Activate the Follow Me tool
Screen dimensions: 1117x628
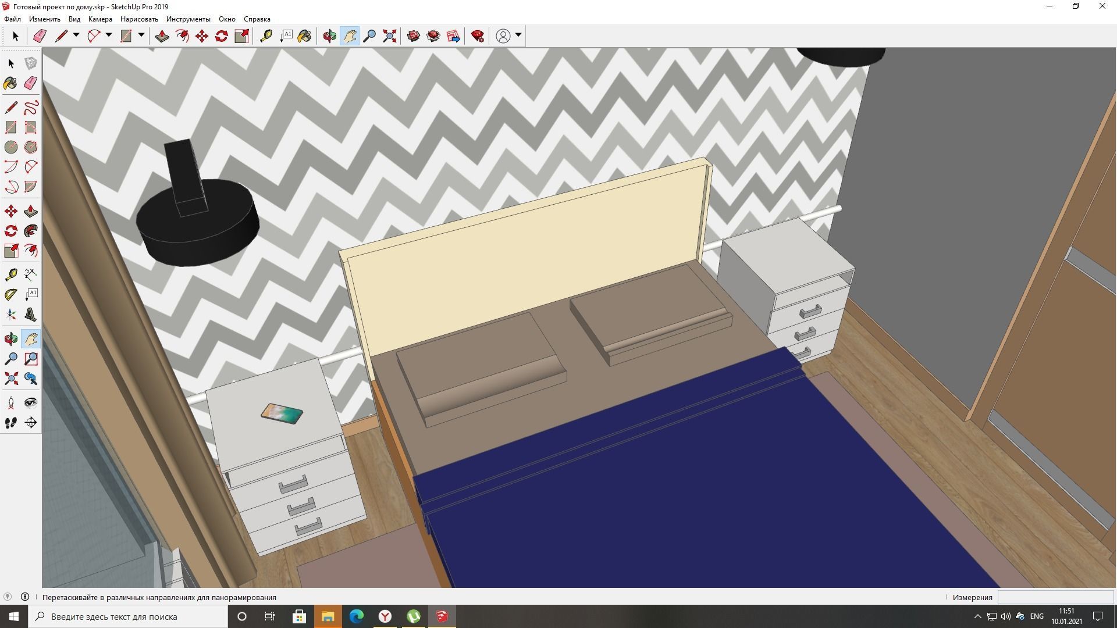(31, 231)
